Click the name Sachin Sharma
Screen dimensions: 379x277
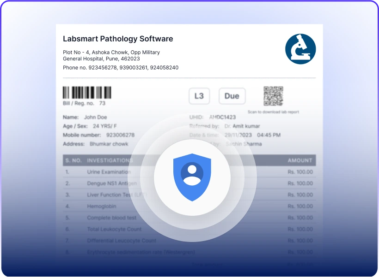tap(244, 144)
